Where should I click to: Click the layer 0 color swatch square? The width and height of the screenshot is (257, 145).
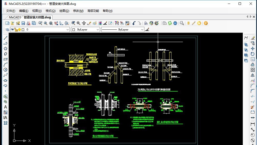[x=23, y=30]
